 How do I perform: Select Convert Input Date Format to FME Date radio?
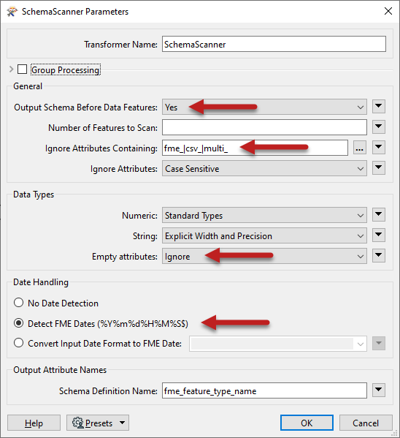pos(18,343)
